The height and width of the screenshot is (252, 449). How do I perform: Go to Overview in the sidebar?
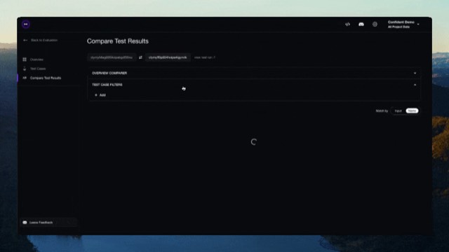pos(36,59)
